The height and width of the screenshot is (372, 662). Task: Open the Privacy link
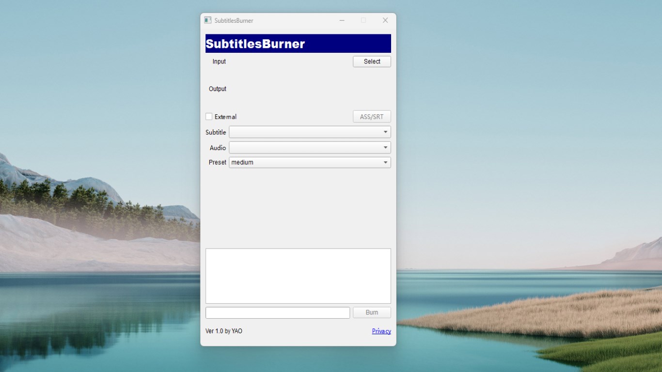pos(381,331)
